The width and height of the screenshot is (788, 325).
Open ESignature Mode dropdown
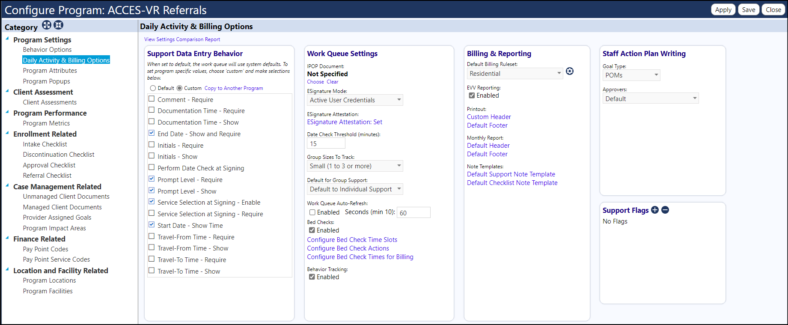click(x=355, y=100)
